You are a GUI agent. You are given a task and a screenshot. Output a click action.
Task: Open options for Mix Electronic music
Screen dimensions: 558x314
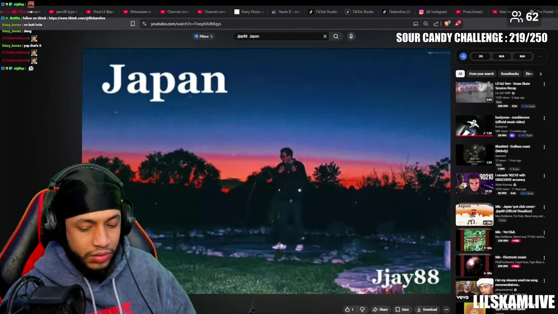coord(544,258)
